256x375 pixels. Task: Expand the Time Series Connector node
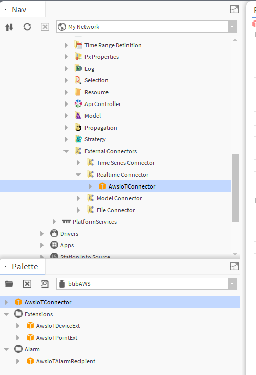click(x=78, y=163)
